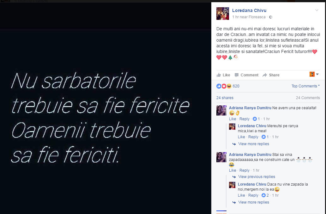The image size is (326, 214).
Task: Click like count icon on first Adriana comment
Action: click(x=255, y=119)
